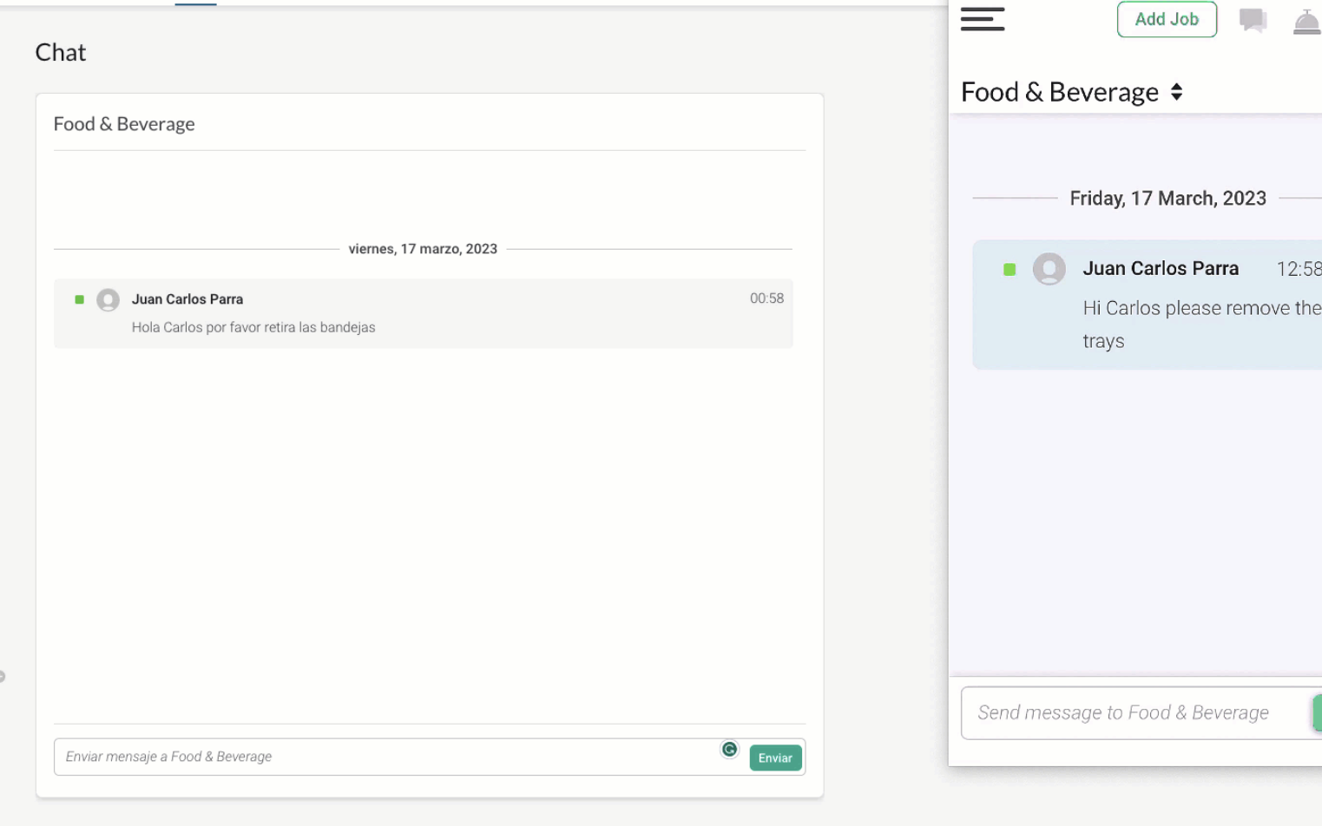Expand the Food & Beverage channel selector arrows
Image resolution: width=1322 pixels, height=826 pixels.
pos(1176,92)
